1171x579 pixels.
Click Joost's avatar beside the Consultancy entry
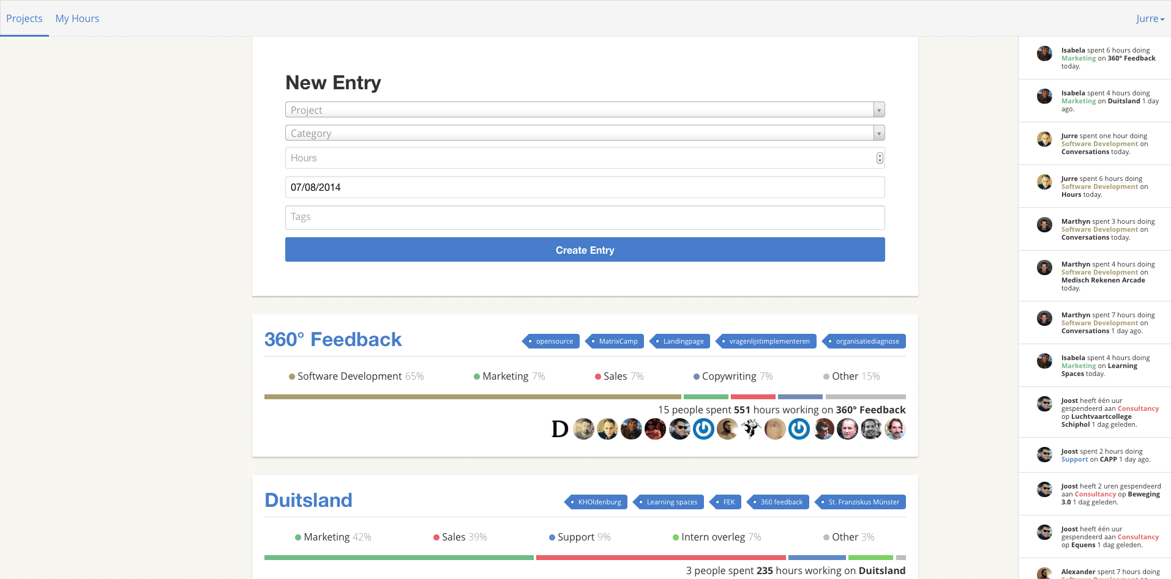coord(1044,404)
